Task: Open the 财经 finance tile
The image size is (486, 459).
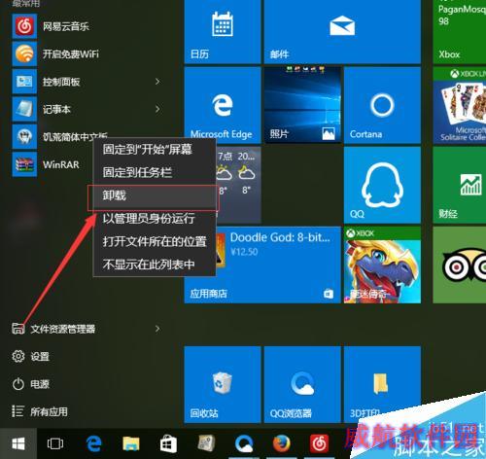Action: pyautogui.click(x=460, y=185)
